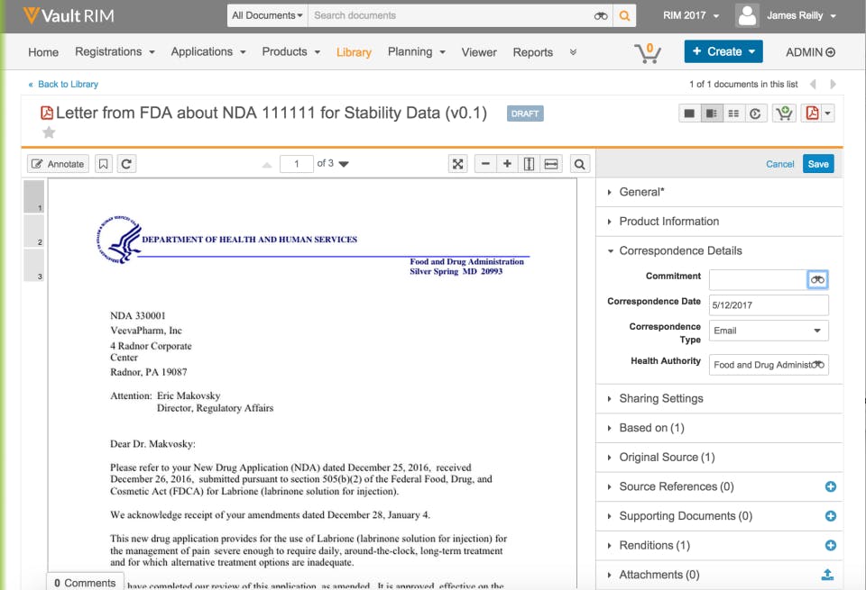Switch to document-only layout view
Screen dimensions: 866x590
(x=689, y=113)
